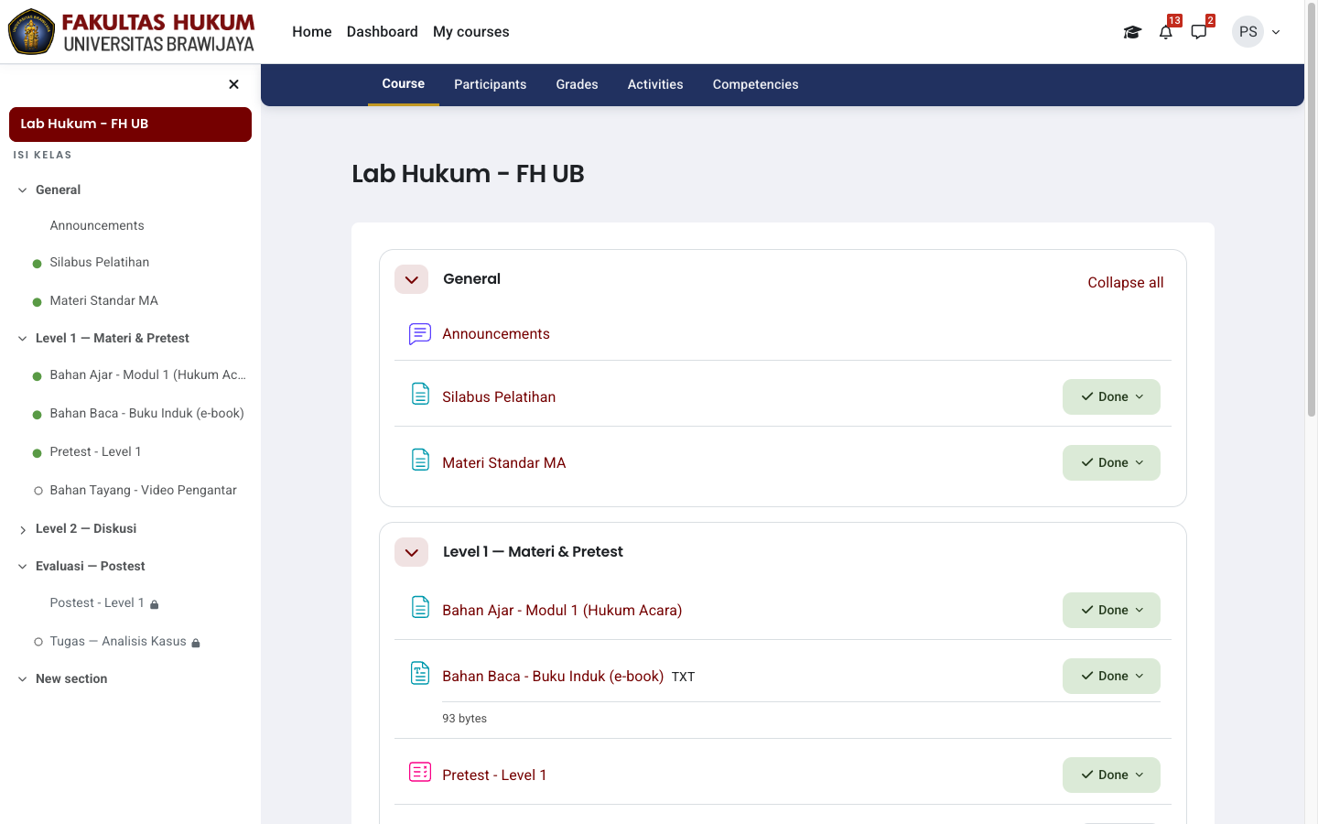Select Postest - Level 1 in sidebar
The height and width of the screenshot is (824, 1318).
click(x=97, y=603)
